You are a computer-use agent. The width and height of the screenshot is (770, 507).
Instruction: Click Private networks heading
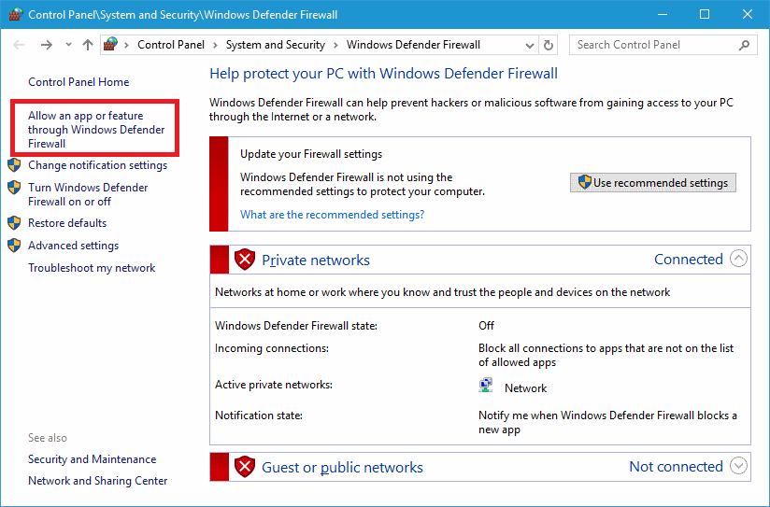coord(316,261)
